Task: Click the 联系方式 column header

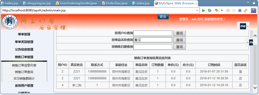Action: [x=97, y=65]
